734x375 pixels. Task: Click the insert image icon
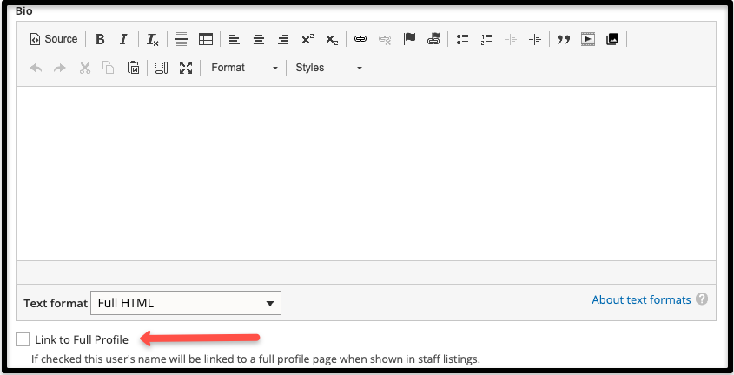pos(612,39)
